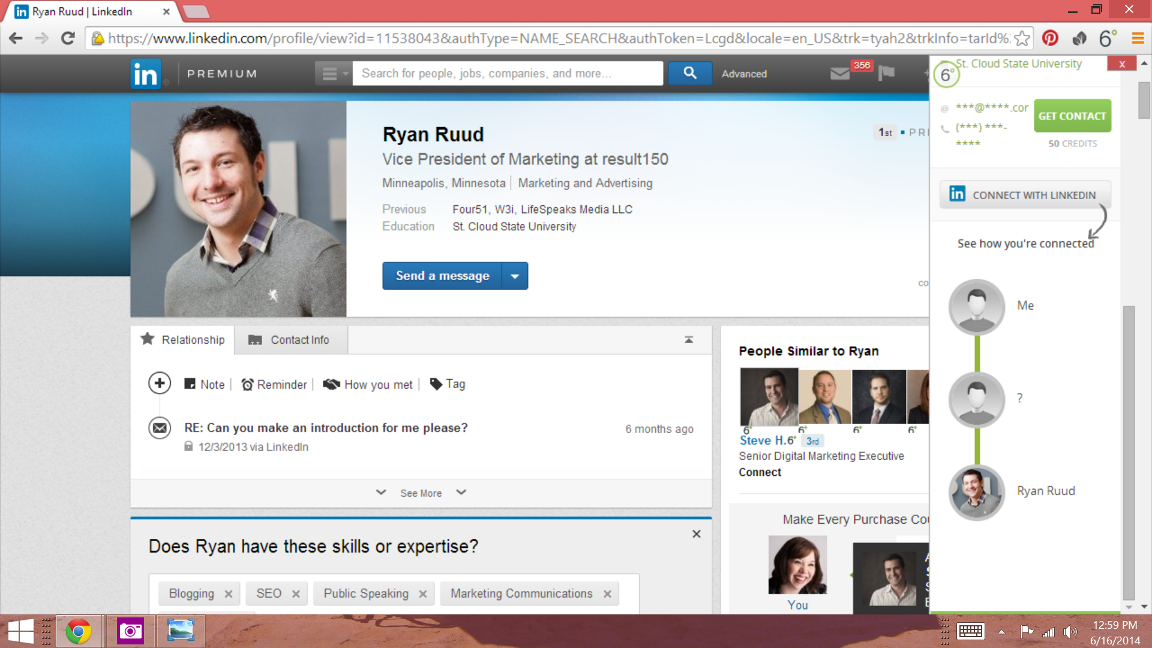
Task: Remove the Public Speaking skill tag
Action: click(423, 594)
